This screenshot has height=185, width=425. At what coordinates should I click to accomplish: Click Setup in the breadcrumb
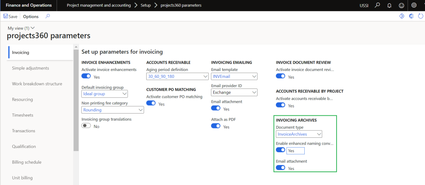click(x=146, y=5)
